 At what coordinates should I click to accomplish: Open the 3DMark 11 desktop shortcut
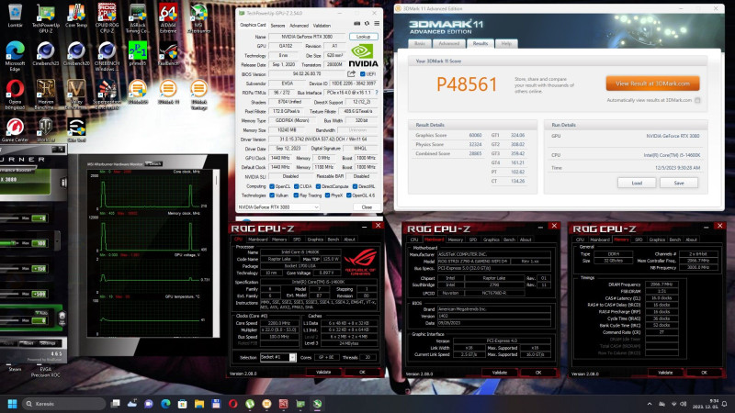[x=168, y=92]
